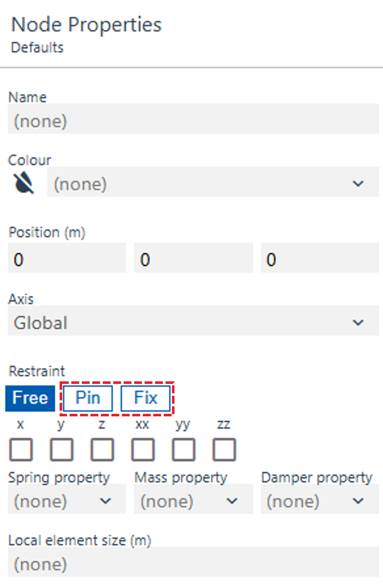Screen dimensions: 383x586
Task: Toggle the xx rotational restraint checkbox
Action: [x=143, y=449]
